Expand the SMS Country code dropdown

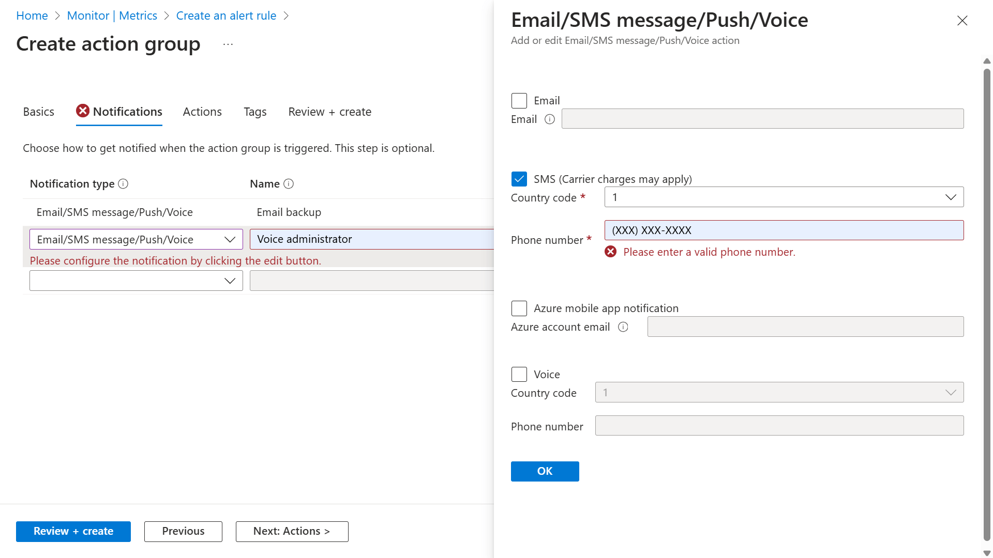coord(784,197)
